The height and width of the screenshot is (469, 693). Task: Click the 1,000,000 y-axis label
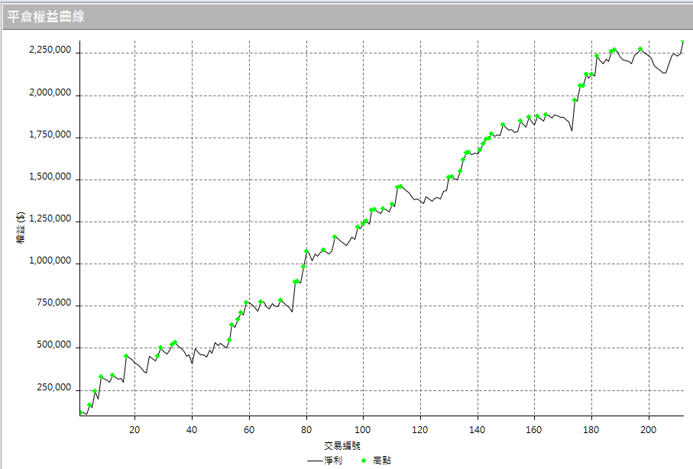pyautogui.click(x=50, y=260)
